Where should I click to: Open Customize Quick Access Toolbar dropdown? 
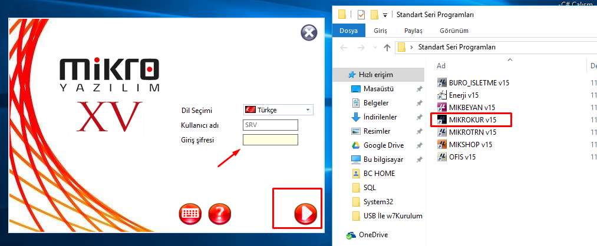[385, 15]
